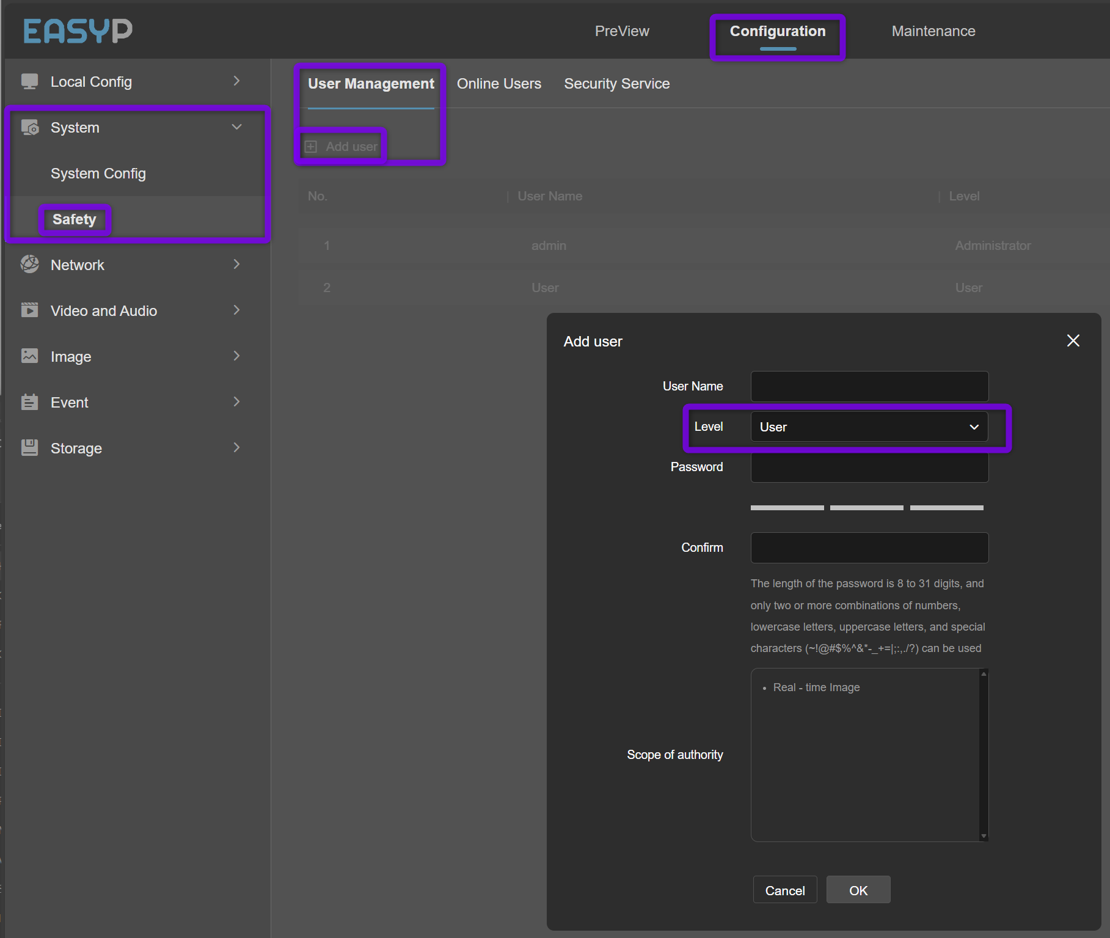Click the Network globe icon
The height and width of the screenshot is (938, 1110).
click(29, 264)
